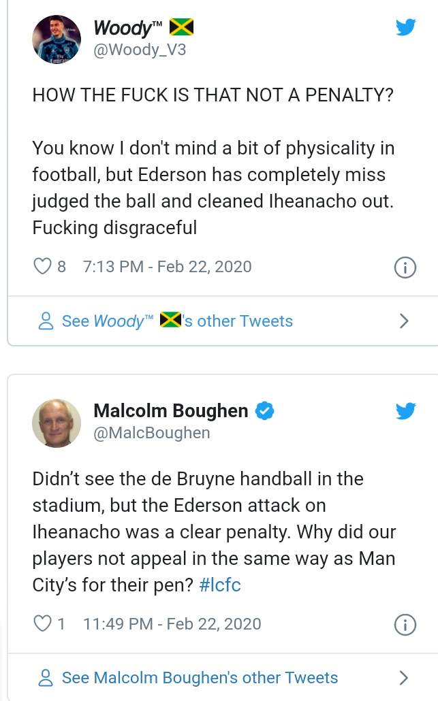Click the 11:49 PM - Feb 22, 2020 timestamp

click(x=172, y=623)
